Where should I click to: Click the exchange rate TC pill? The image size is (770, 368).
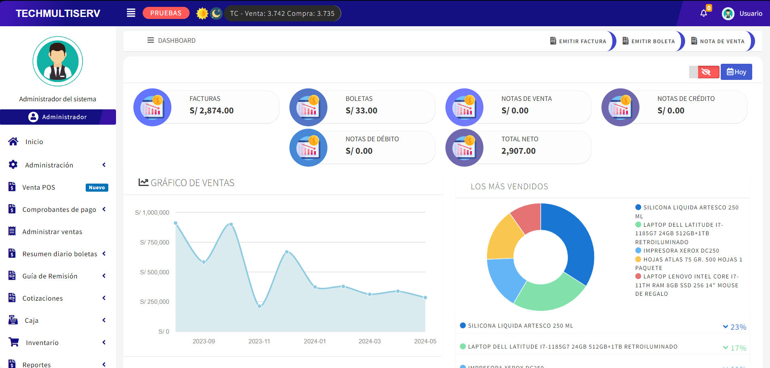(283, 13)
